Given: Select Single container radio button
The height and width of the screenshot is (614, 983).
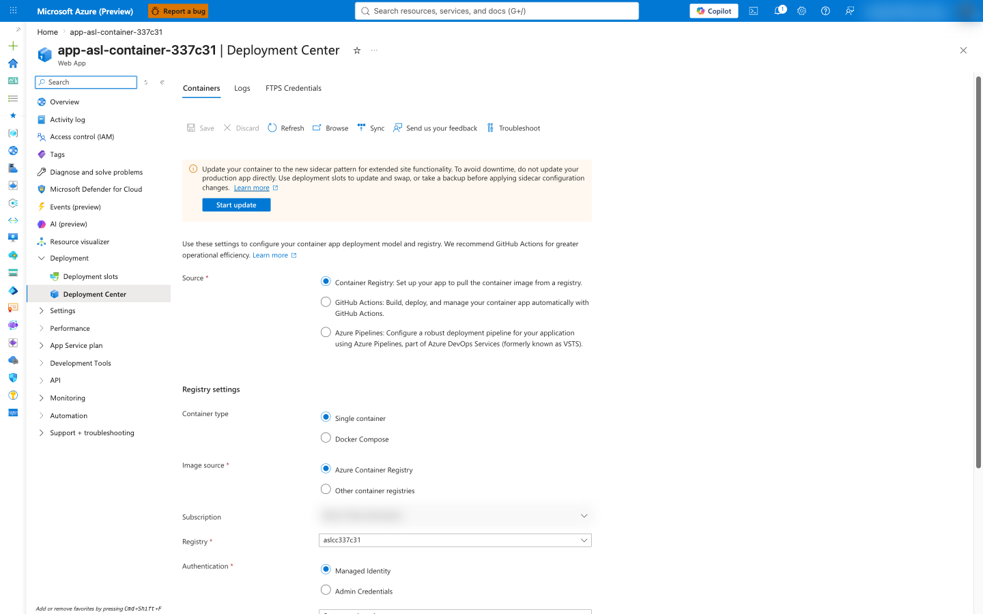Looking at the screenshot, I should [326, 417].
